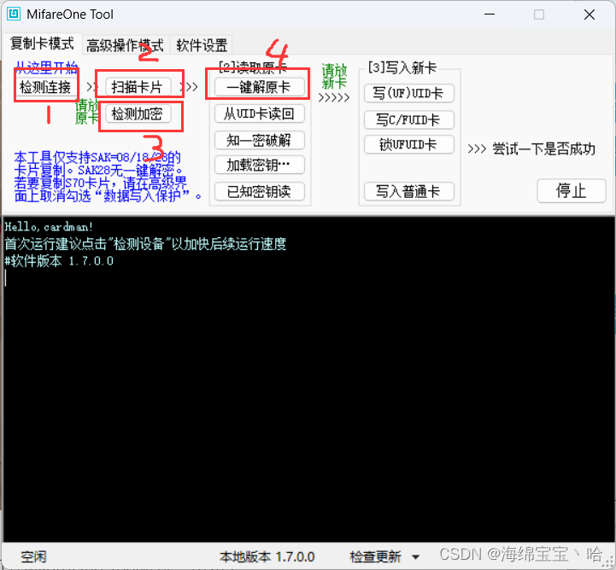Click 写(UF)UID卡 write button
The width and height of the screenshot is (616, 570).
pyautogui.click(x=409, y=93)
